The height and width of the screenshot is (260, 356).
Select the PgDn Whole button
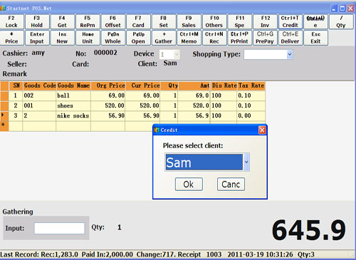click(113, 38)
